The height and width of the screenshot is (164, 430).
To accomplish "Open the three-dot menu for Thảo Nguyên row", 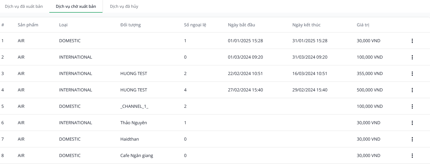I will [412, 123].
